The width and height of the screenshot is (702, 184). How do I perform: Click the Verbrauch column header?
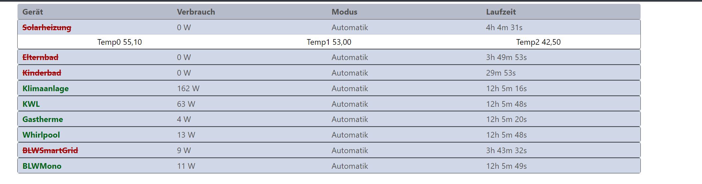[x=196, y=12]
